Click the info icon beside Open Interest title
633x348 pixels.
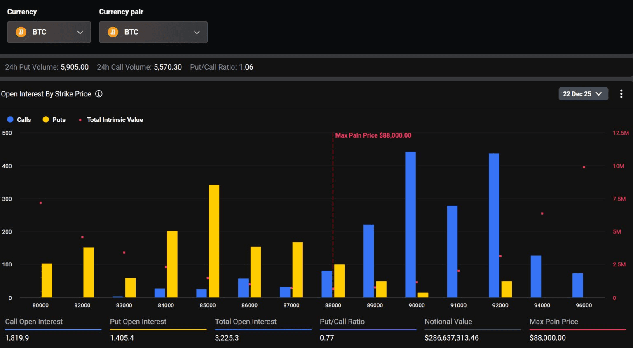[99, 94]
